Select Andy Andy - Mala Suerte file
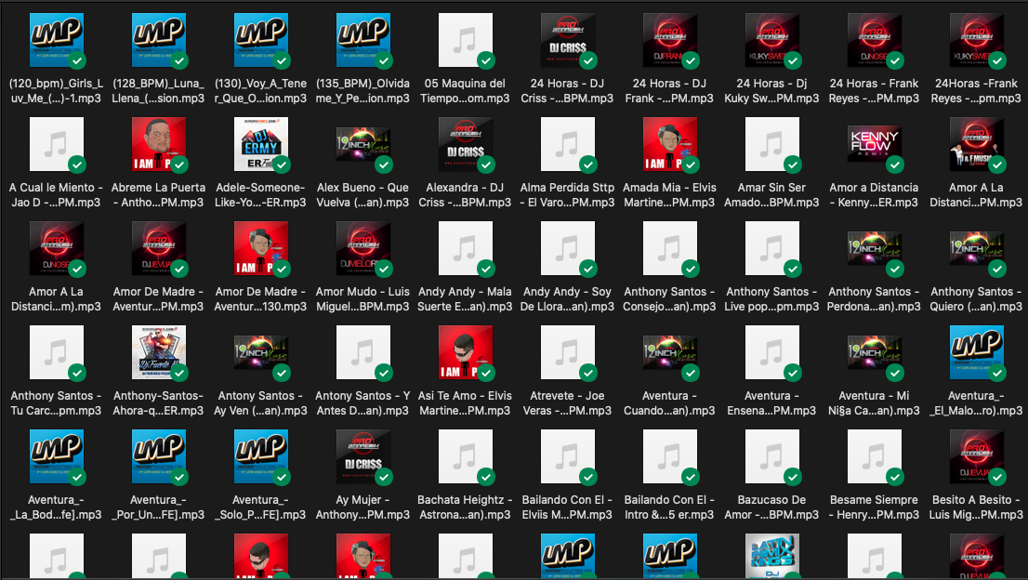The image size is (1028, 580). click(x=465, y=249)
